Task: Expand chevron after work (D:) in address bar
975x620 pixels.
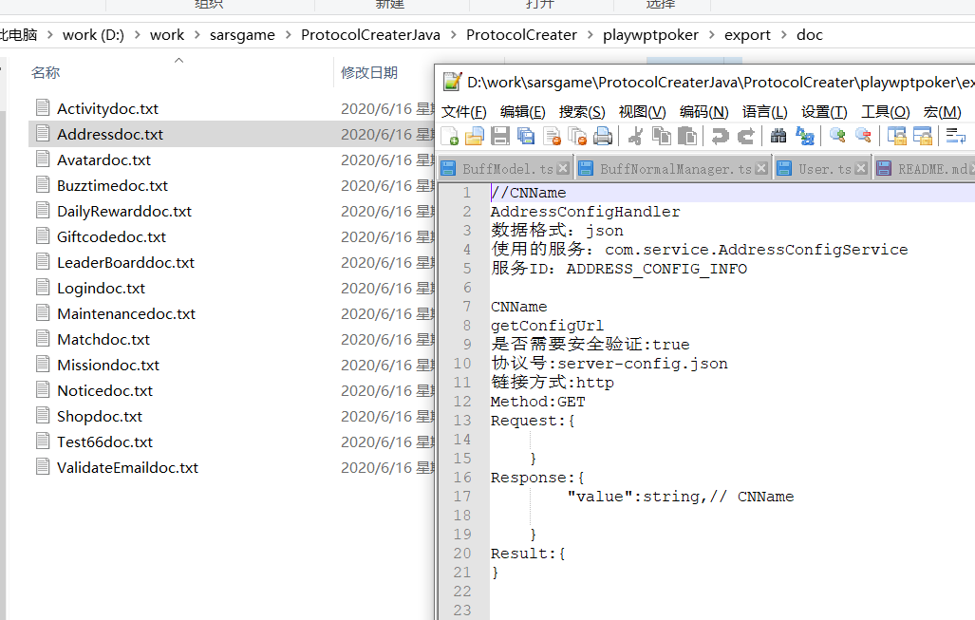Action: [137, 35]
